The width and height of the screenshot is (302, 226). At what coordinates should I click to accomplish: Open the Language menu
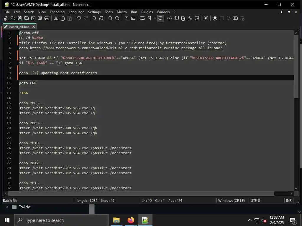point(76,12)
